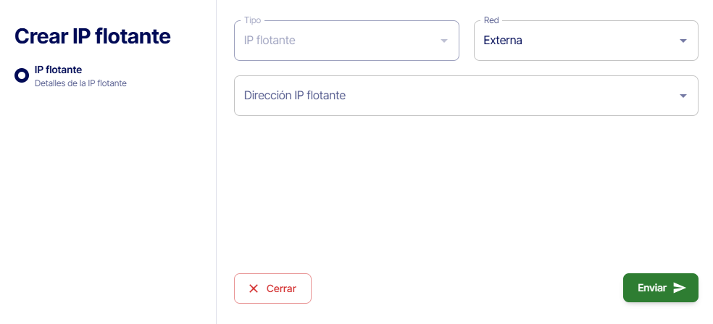713x324 pixels.
Task: Click the grayed IP flotante value in Tipo
Action: pos(270,41)
